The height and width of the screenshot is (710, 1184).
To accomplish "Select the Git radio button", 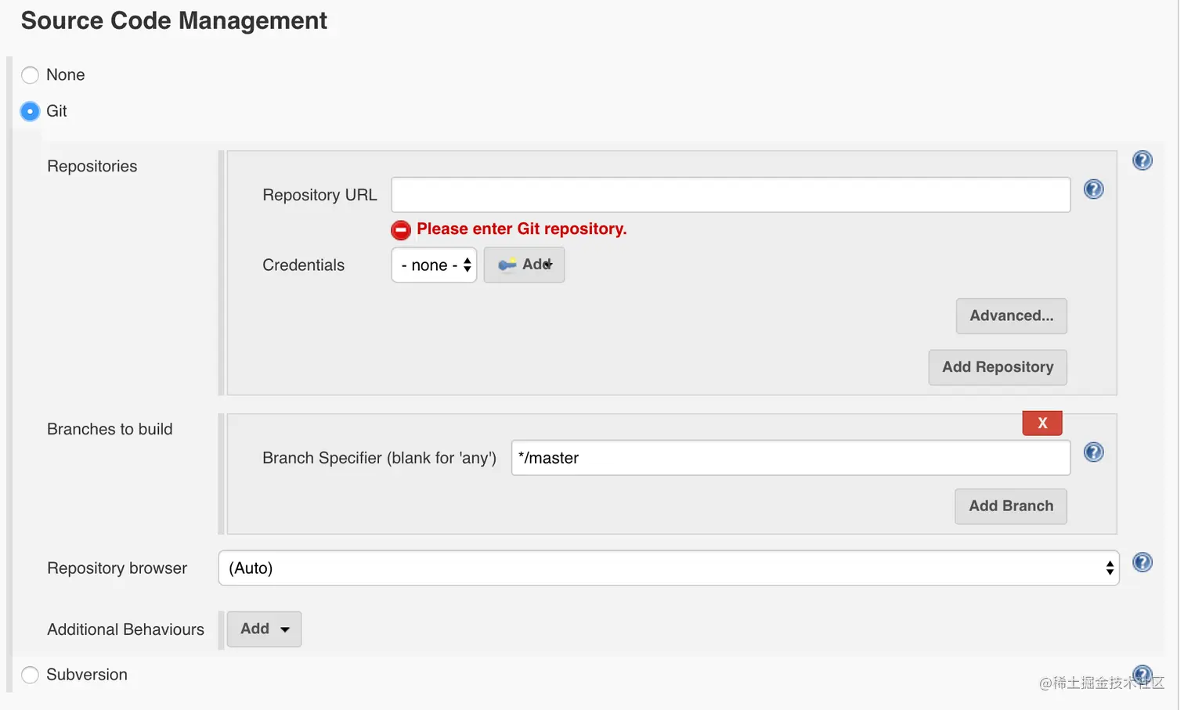I will (x=30, y=111).
